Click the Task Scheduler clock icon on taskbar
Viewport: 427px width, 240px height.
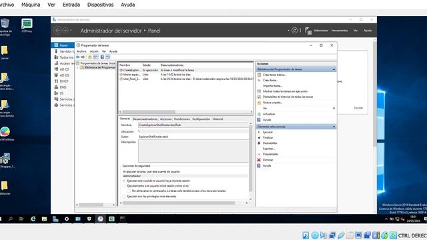click(x=100, y=219)
